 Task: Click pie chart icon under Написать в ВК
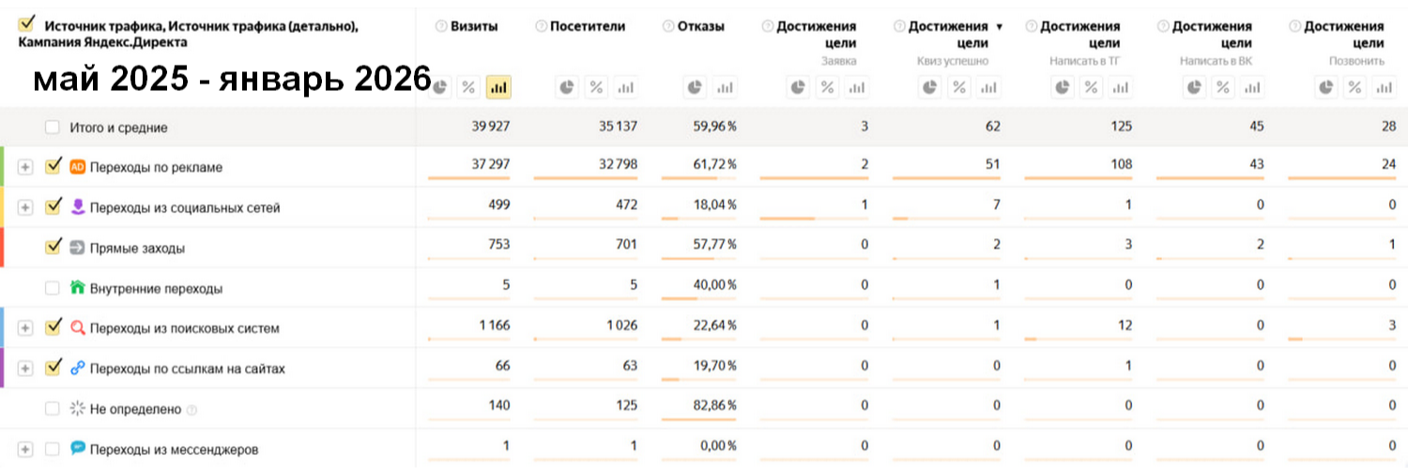tap(1194, 87)
